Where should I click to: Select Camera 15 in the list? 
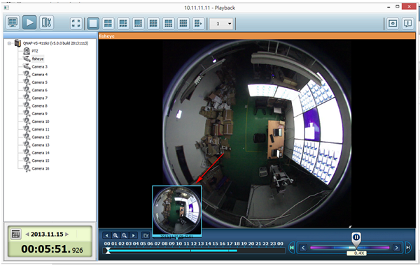pos(41,161)
